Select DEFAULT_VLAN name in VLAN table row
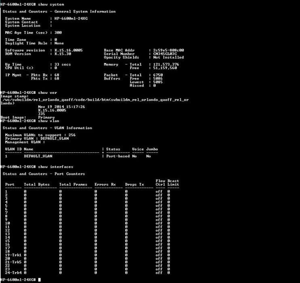This screenshot has width=300, height=283. 38,156
